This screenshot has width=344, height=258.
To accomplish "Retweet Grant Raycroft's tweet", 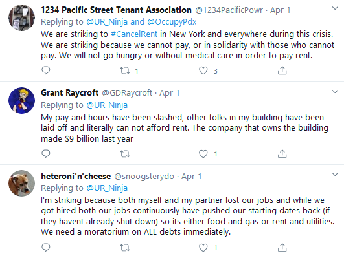I will click(x=124, y=154).
